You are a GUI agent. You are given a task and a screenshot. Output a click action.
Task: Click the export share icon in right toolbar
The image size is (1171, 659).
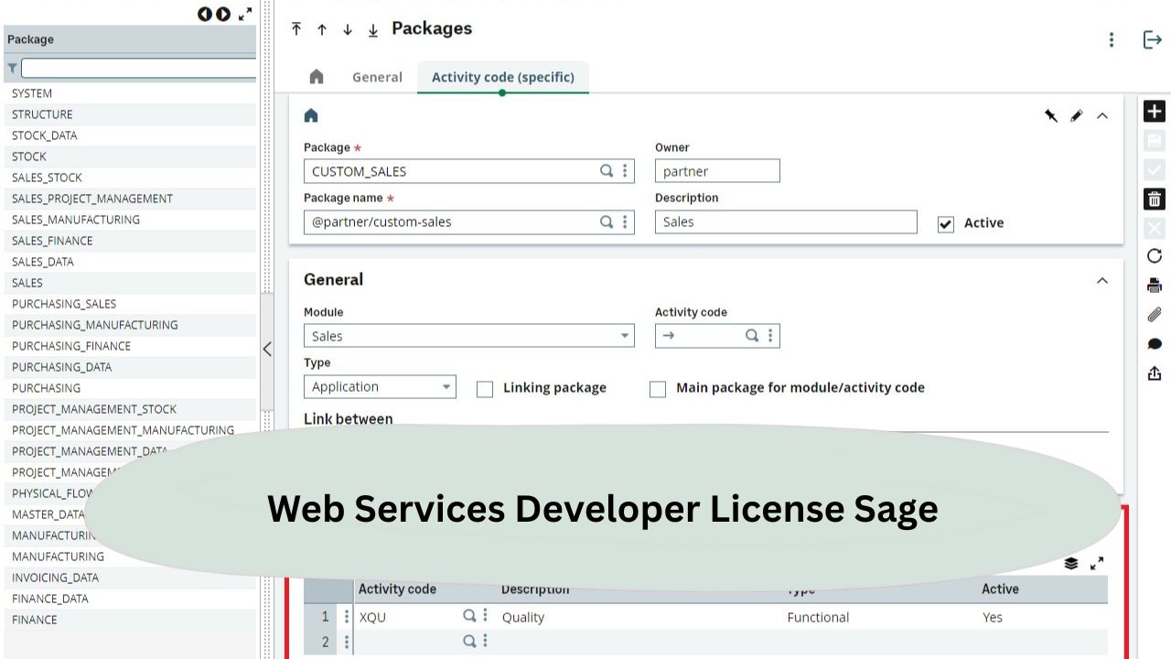click(1155, 373)
